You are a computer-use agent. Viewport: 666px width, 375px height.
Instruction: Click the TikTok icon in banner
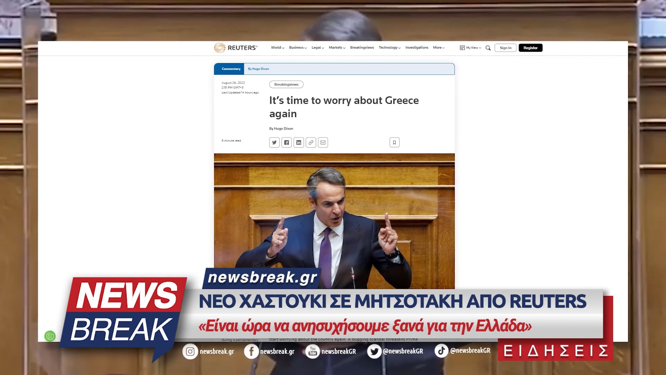(441, 351)
